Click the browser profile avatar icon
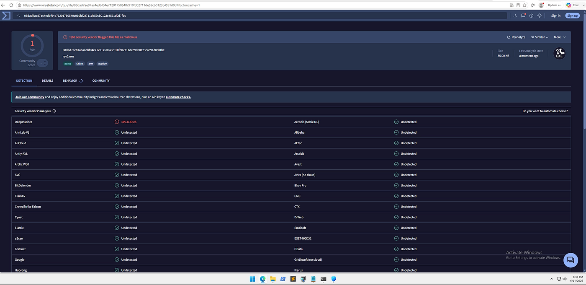Screen dimensions: 586x285 click(541, 5)
